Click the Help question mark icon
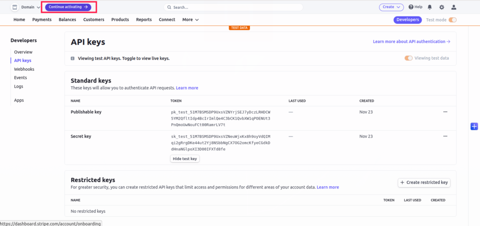 411,7
